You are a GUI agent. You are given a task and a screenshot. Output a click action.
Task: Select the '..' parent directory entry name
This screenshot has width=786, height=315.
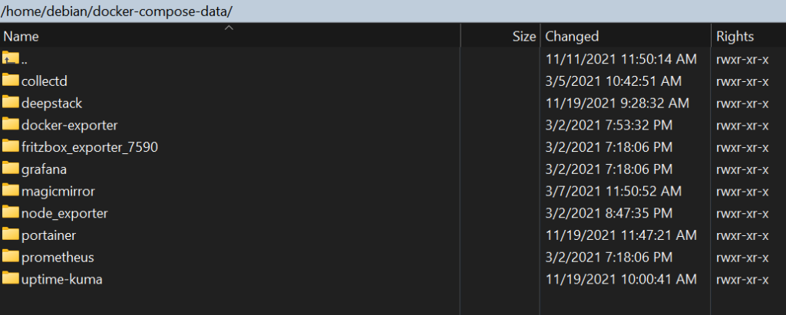[24, 60]
